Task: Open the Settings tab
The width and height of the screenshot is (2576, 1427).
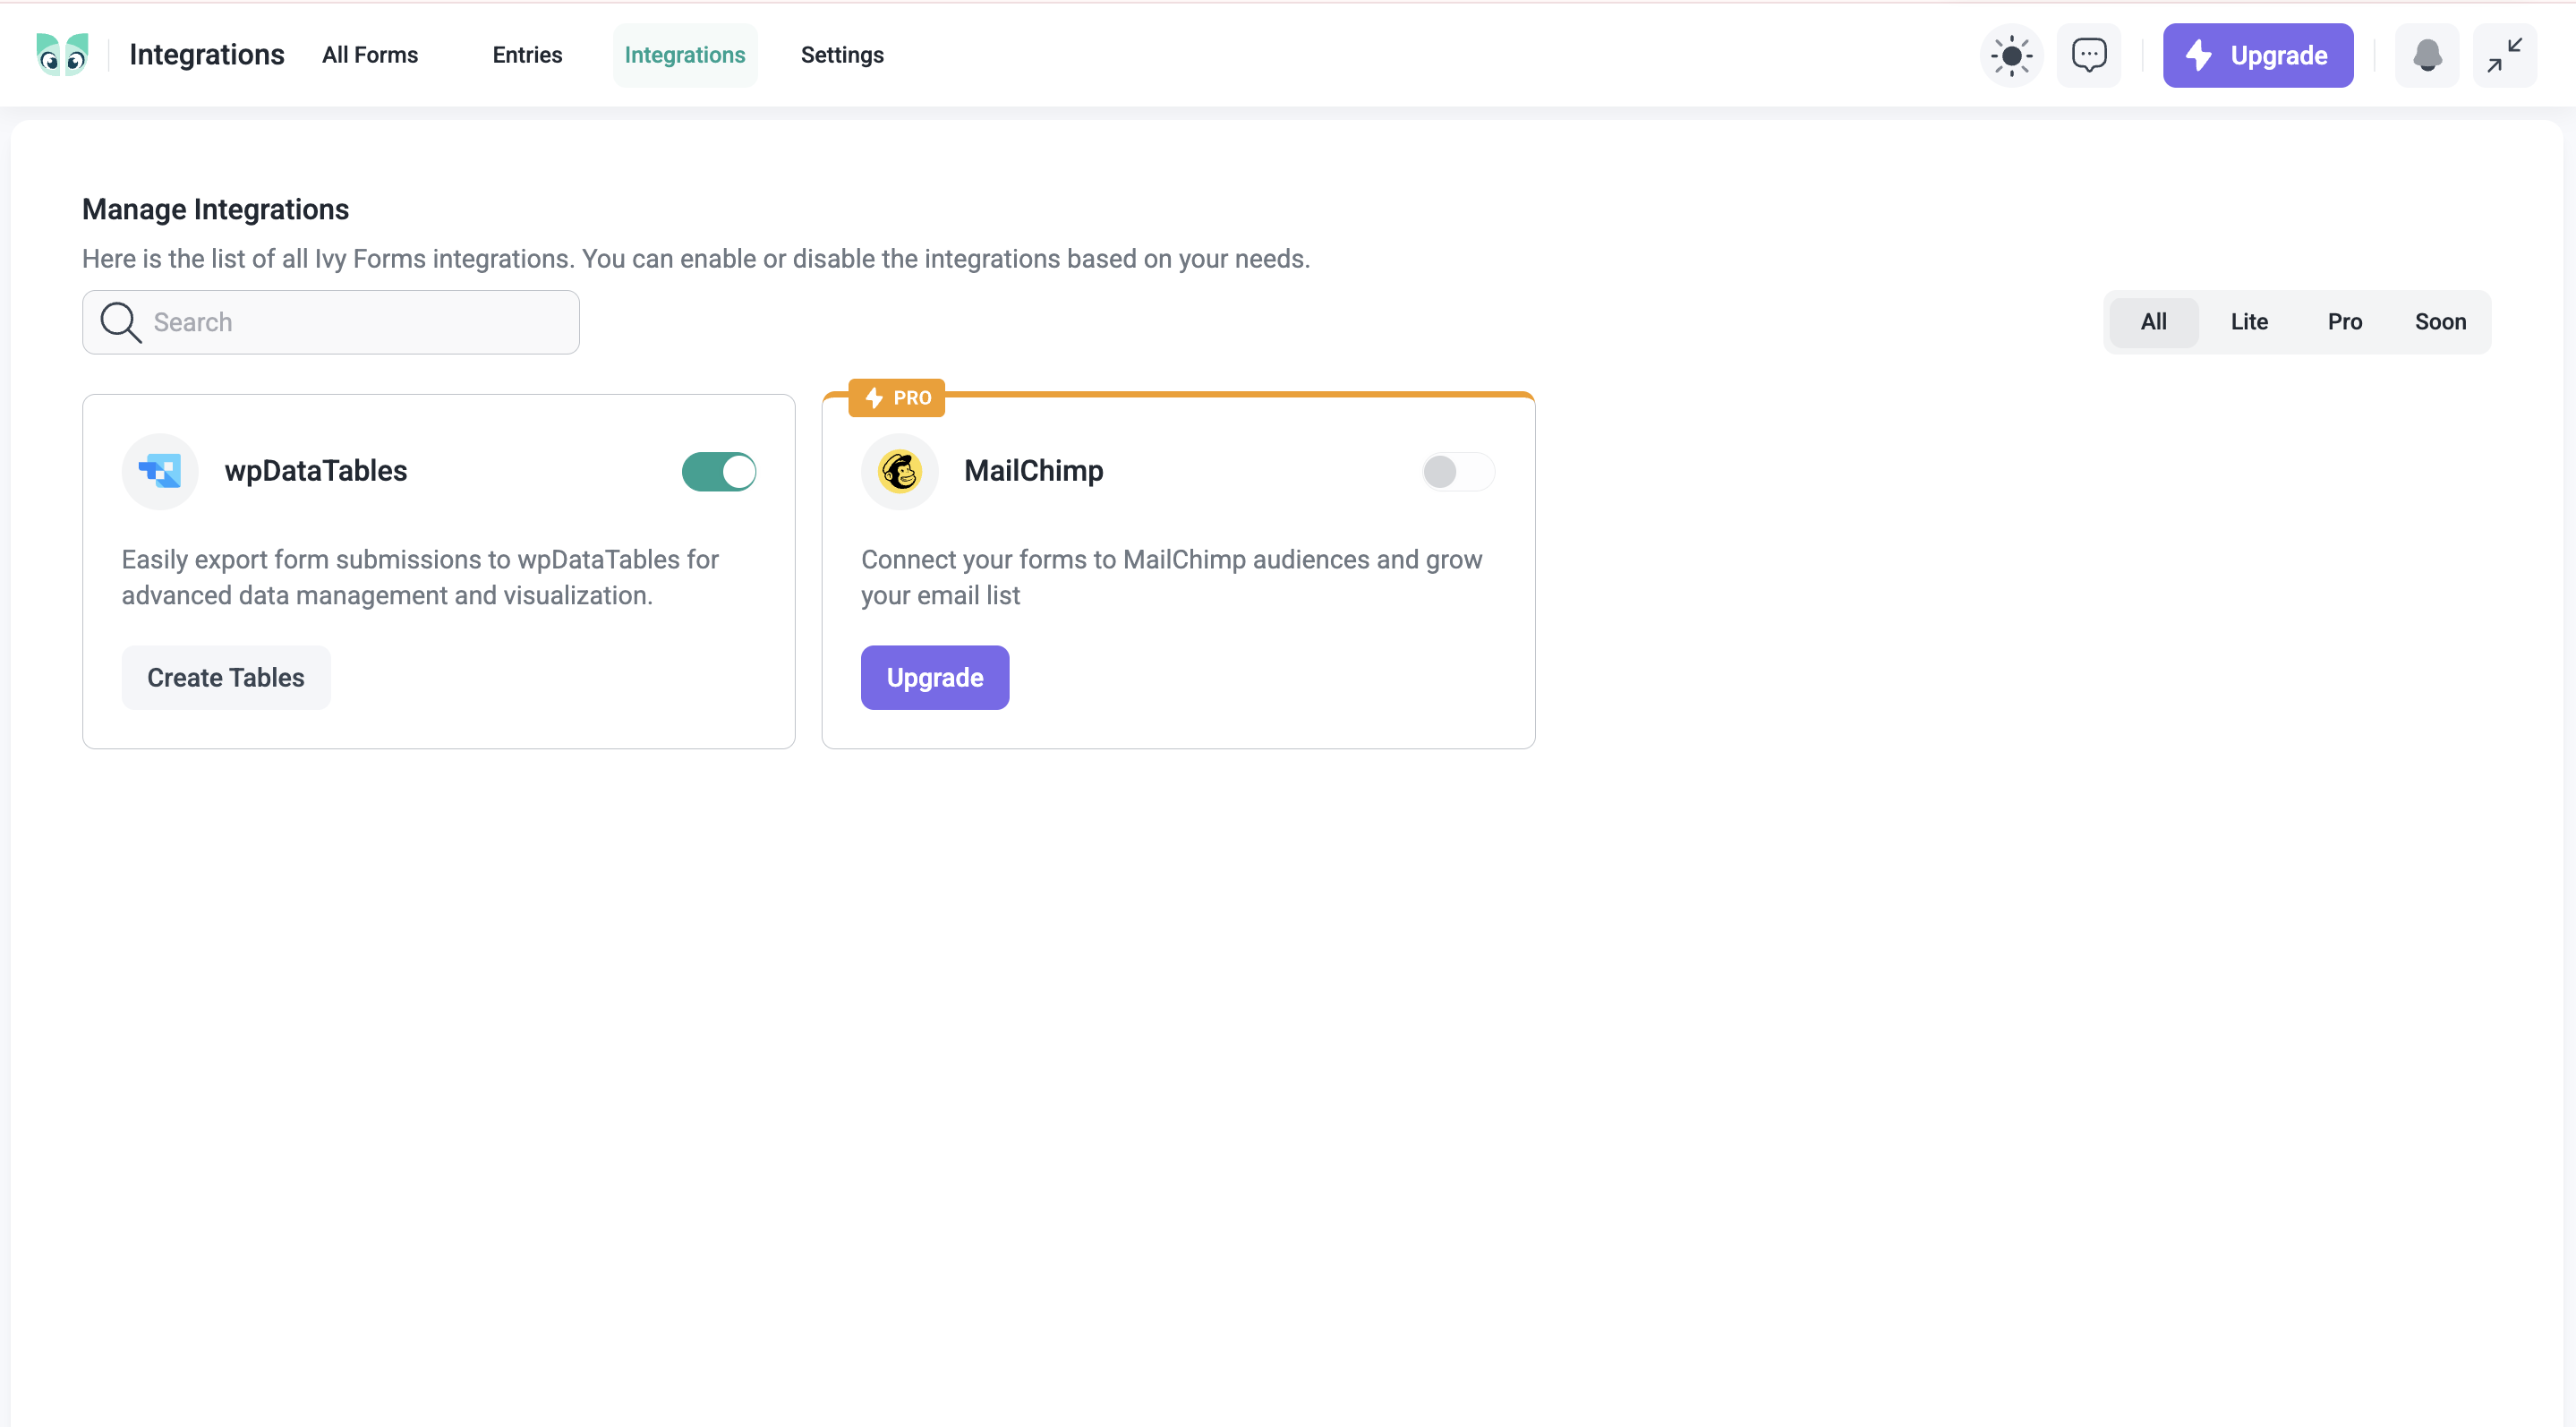Action: point(842,55)
